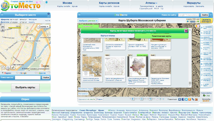The width and height of the screenshot is (214, 121).
Task: Open the Карты регионов section
Action: 109,3
